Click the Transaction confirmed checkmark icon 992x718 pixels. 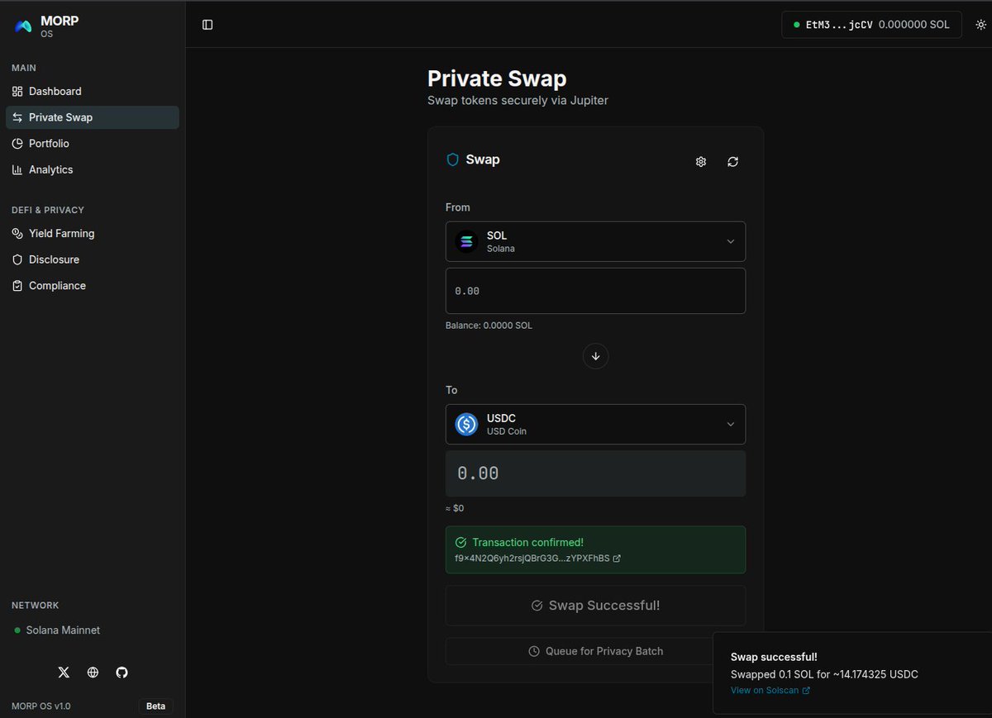point(460,543)
